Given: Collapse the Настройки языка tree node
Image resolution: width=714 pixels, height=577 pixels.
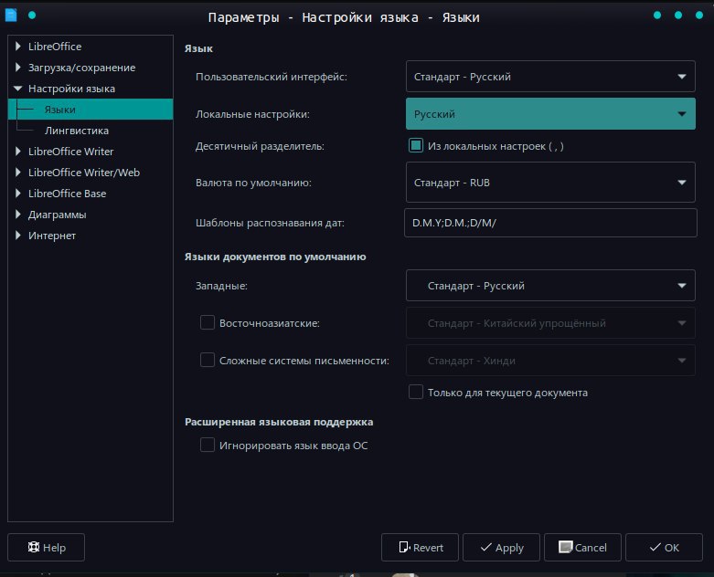Looking at the screenshot, I should click(17, 89).
